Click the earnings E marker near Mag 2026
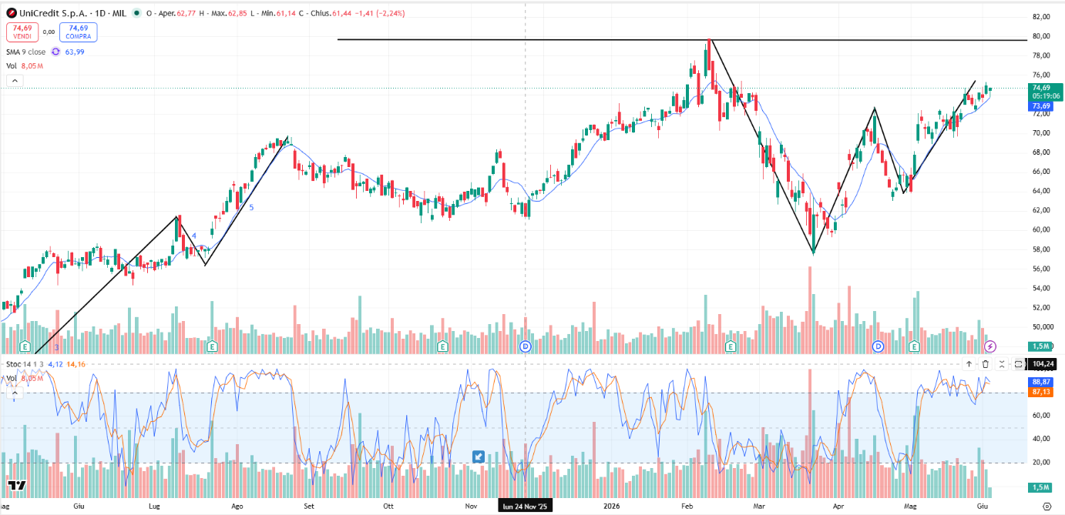 coord(915,346)
